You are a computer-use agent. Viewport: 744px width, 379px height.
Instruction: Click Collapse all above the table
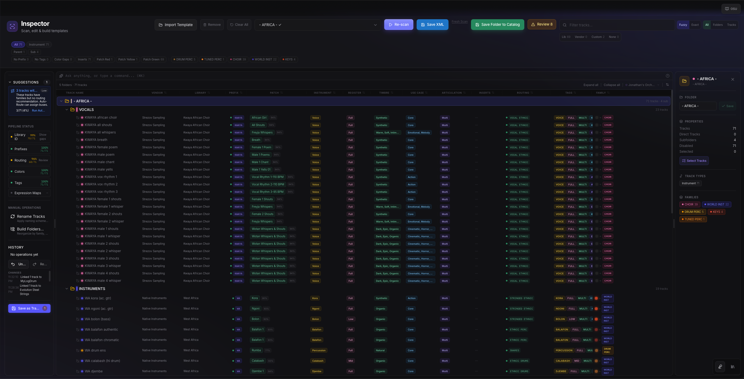coord(612,85)
